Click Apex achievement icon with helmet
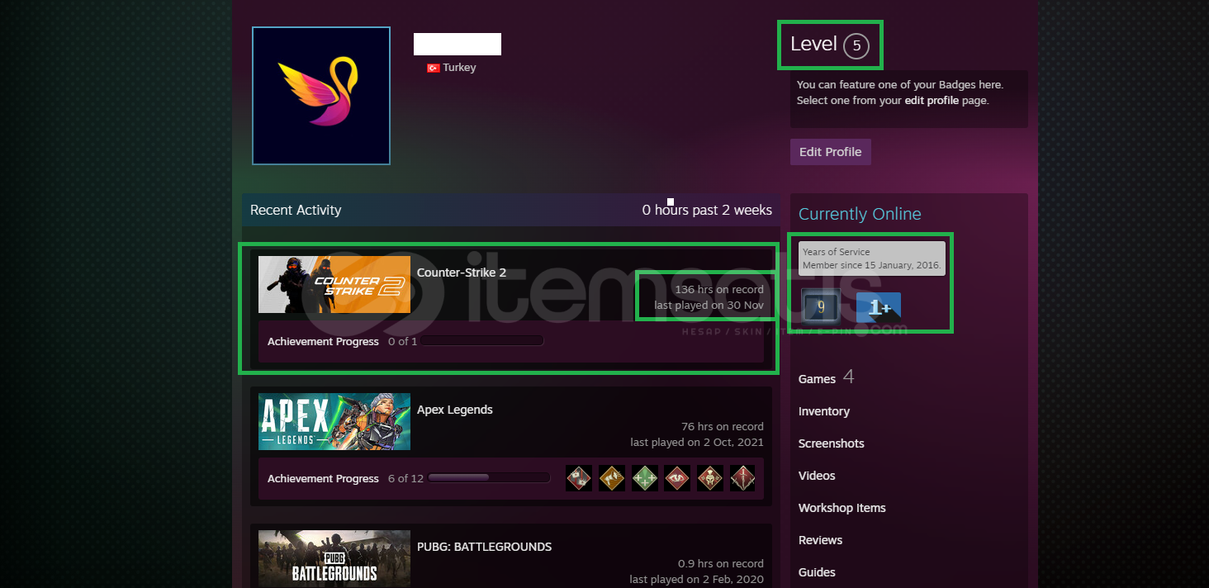This screenshot has height=588, width=1209. (710, 478)
